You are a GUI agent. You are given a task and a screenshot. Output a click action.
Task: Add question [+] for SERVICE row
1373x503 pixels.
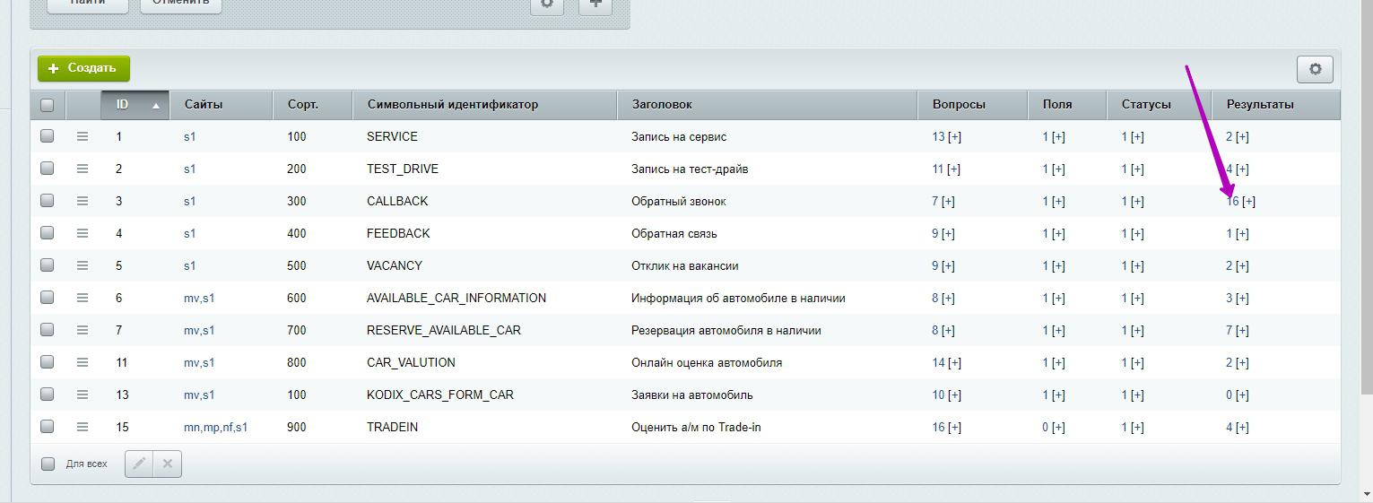tap(954, 137)
